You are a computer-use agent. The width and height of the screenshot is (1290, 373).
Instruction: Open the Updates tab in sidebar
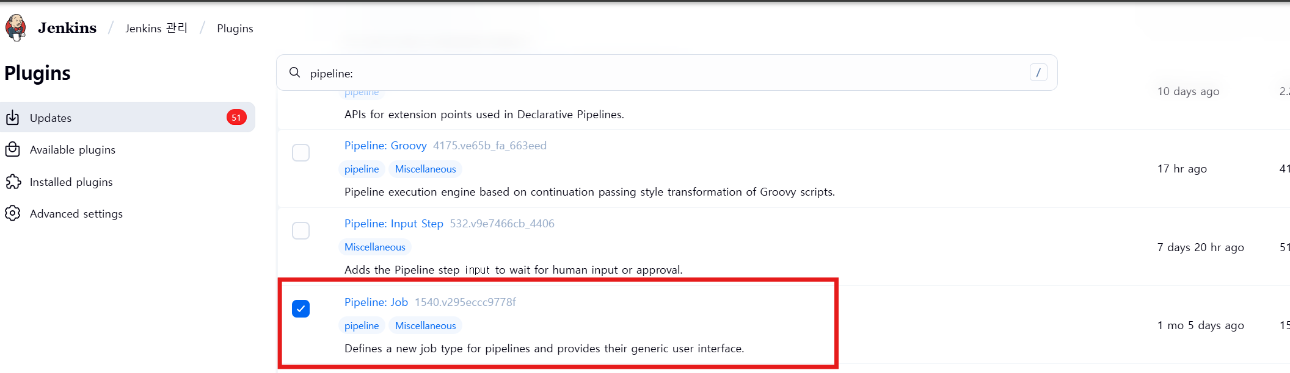pos(128,118)
